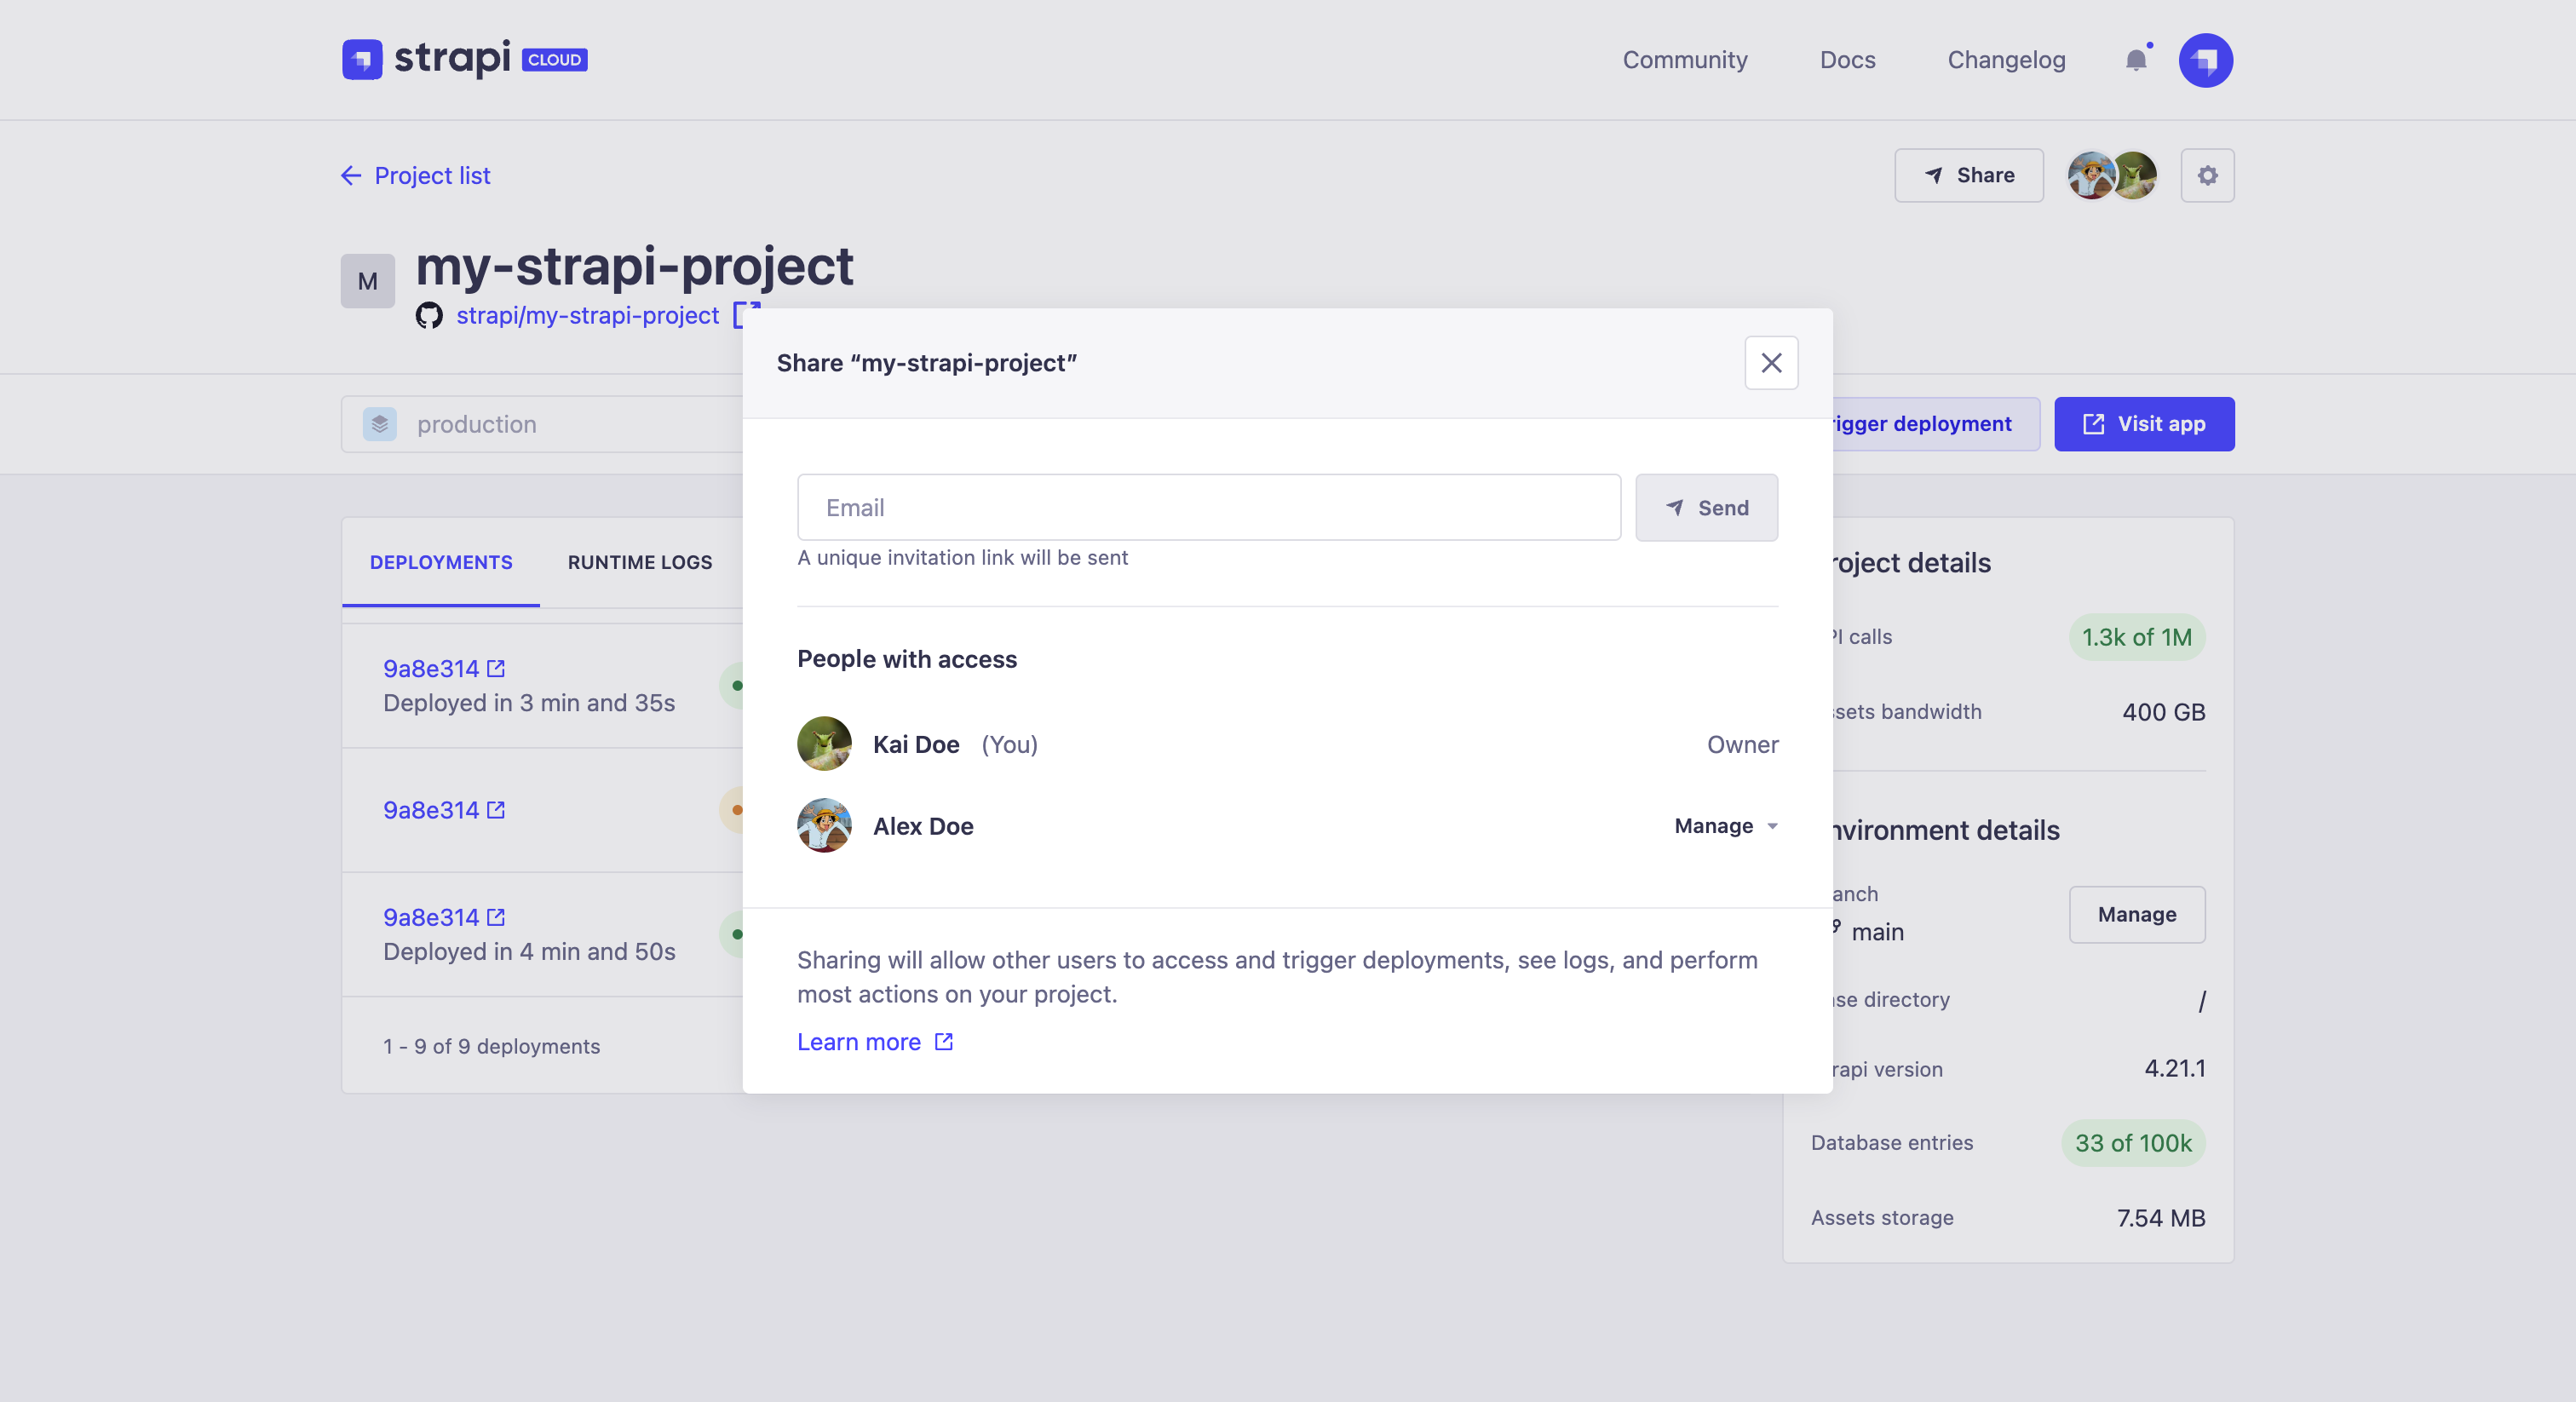The width and height of the screenshot is (2576, 1402).
Task: Click the settings gear icon top right
Action: tap(2208, 175)
